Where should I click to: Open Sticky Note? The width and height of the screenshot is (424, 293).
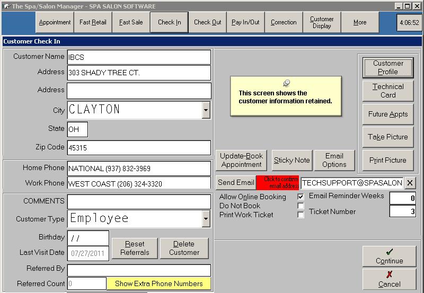(291, 160)
